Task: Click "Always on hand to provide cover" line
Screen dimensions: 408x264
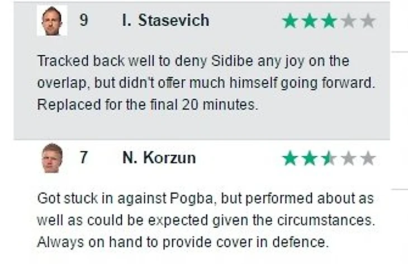Action: [183, 242]
